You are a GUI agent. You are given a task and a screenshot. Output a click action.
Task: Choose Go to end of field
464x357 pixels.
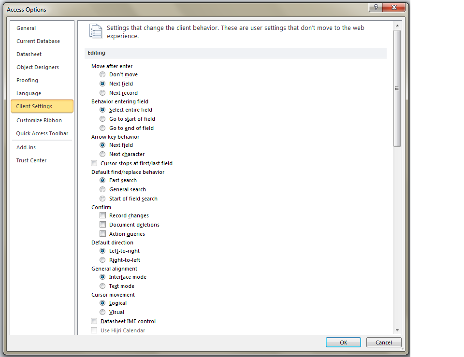[102, 128]
